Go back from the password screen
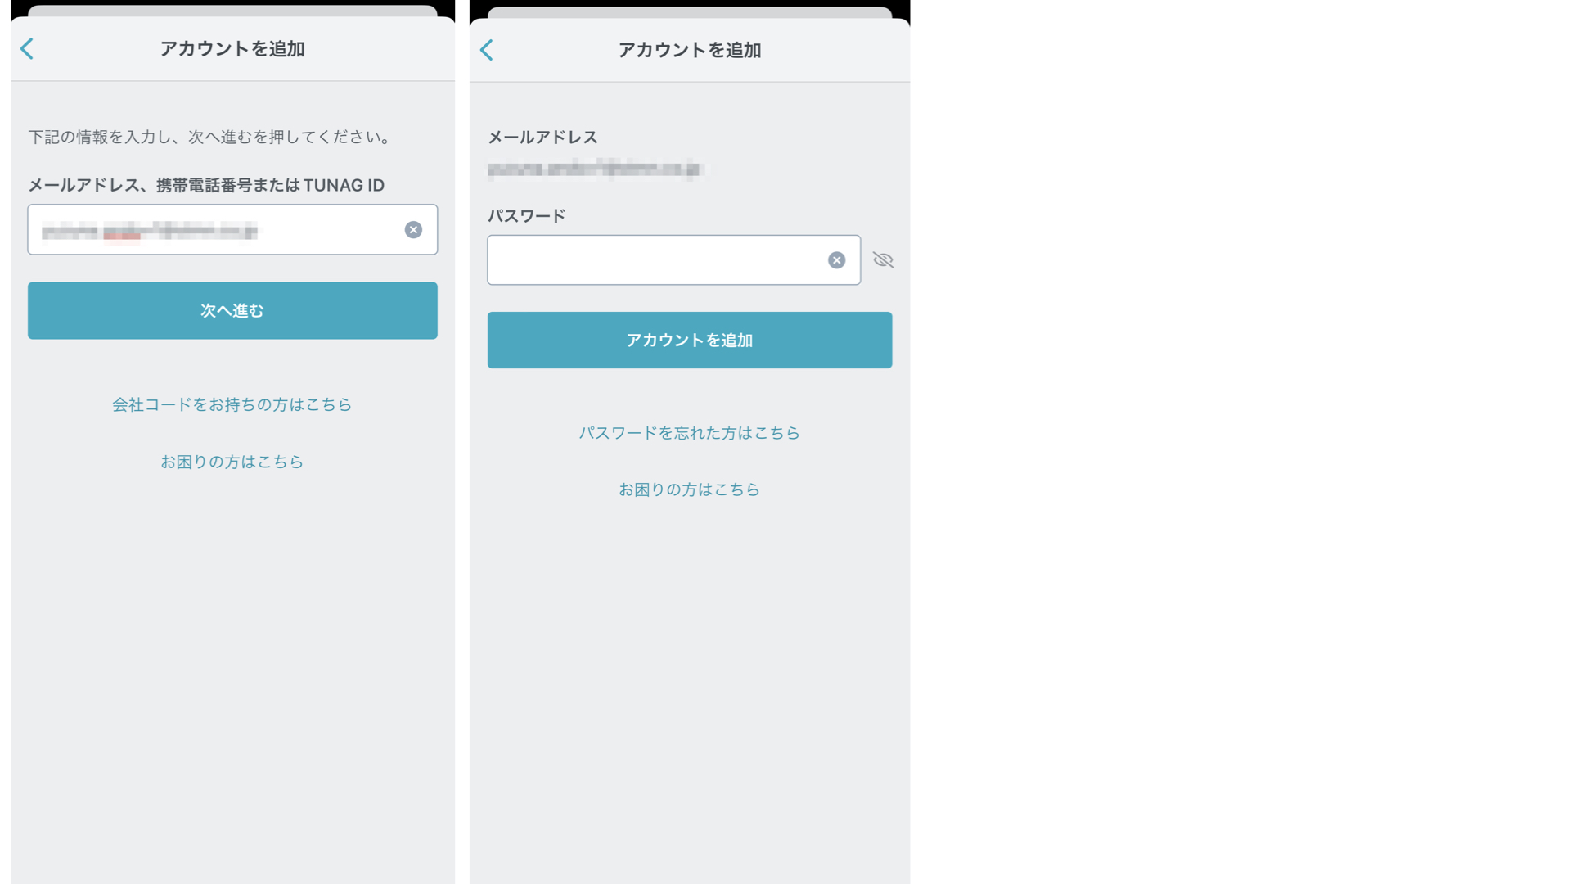 (487, 50)
